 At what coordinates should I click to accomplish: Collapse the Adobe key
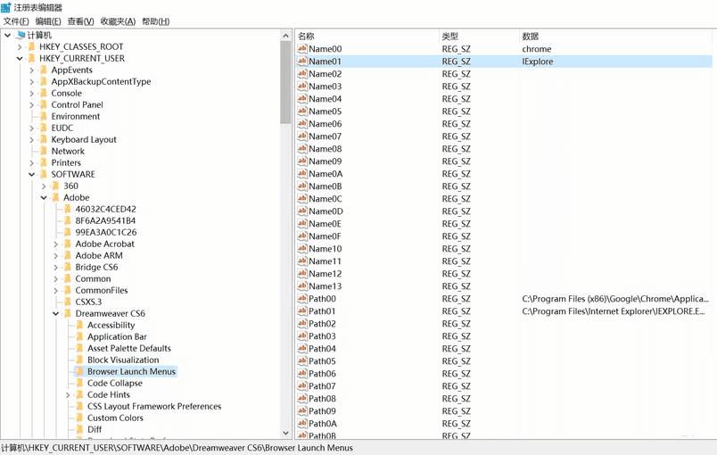44,197
